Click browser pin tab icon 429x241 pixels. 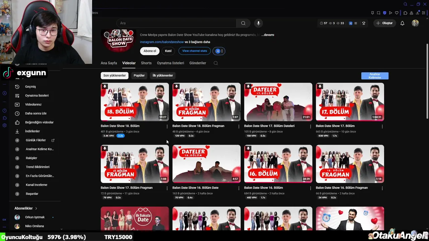(372, 13)
